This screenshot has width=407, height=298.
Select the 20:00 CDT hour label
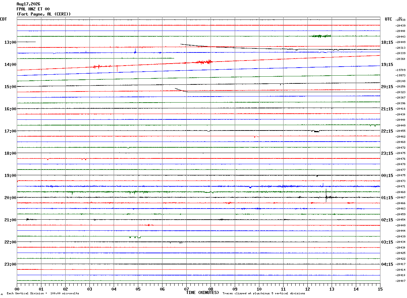(10, 198)
